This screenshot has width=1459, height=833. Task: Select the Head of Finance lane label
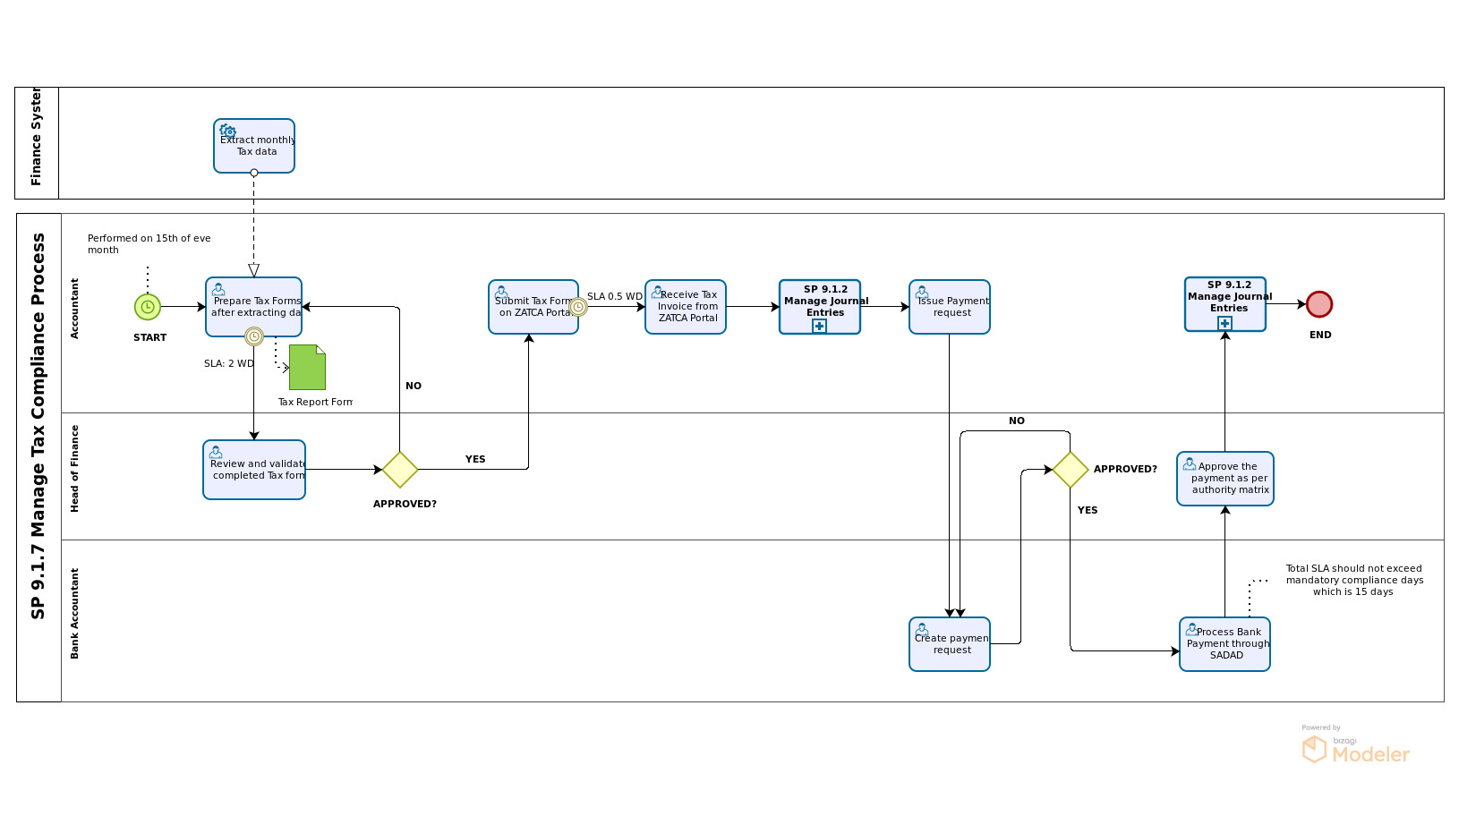(75, 469)
